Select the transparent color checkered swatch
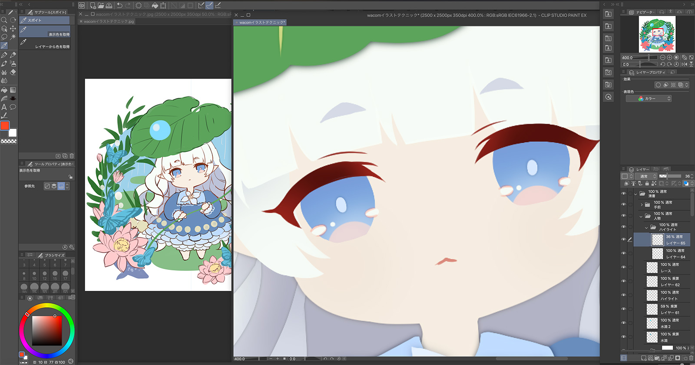 pyautogui.click(x=9, y=141)
